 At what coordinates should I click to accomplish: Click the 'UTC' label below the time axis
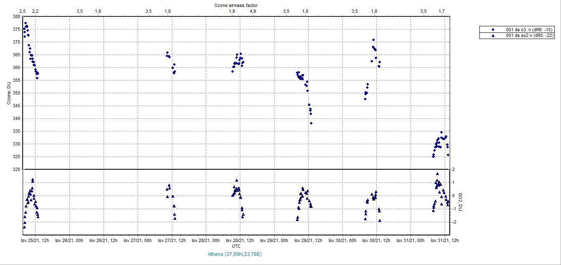tap(236, 246)
